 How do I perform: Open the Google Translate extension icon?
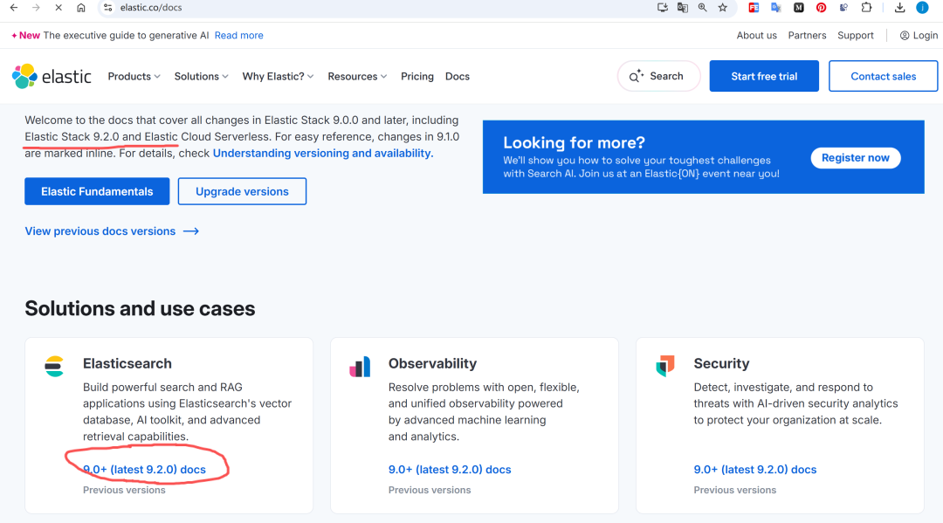(776, 8)
